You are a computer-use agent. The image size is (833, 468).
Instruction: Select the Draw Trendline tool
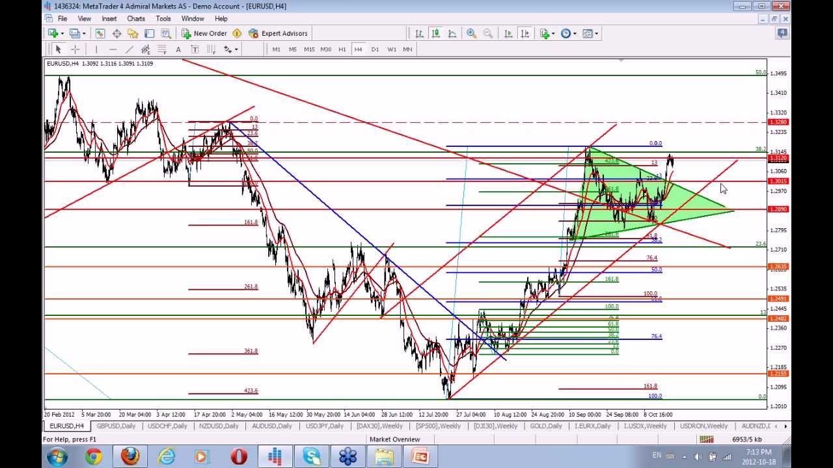tap(129, 49)
